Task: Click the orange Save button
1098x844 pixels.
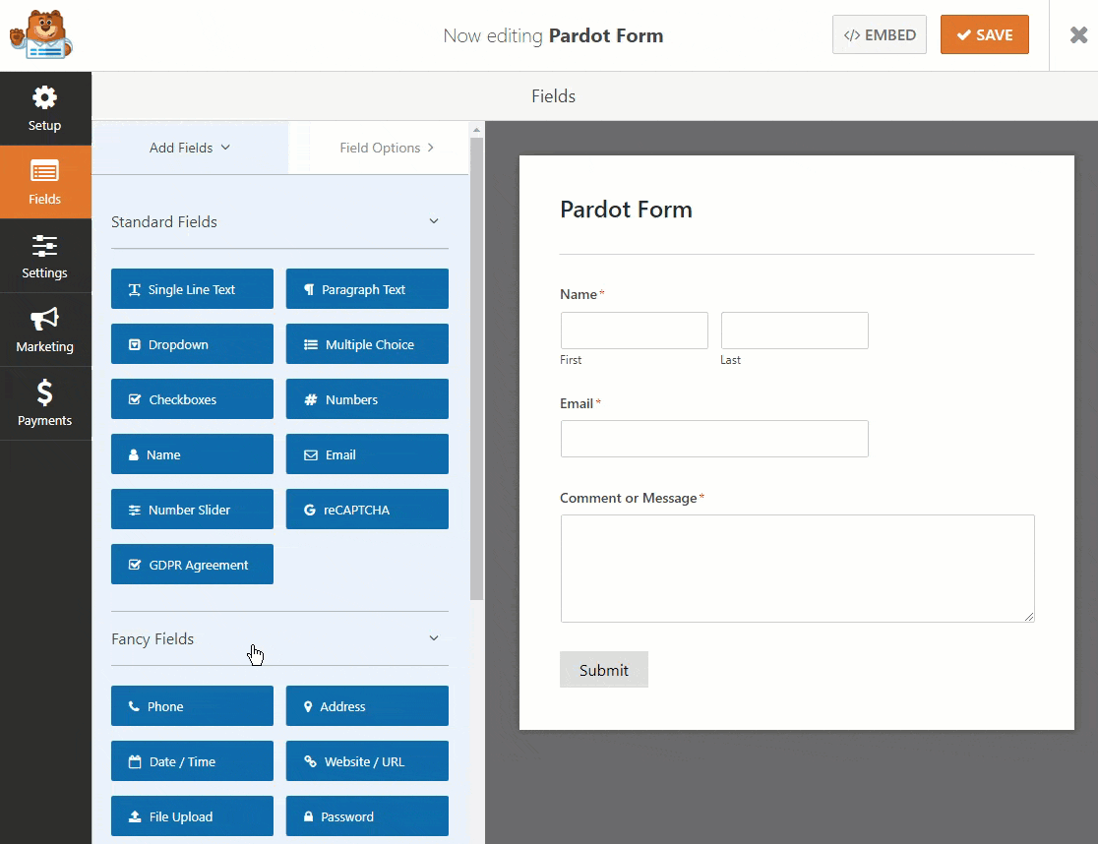Action: [984, 35]
